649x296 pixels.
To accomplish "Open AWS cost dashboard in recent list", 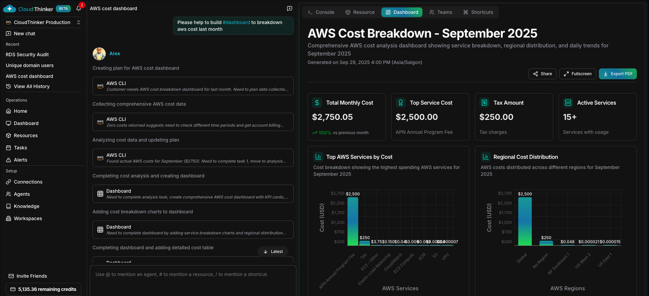I will pyautogui.click(x=29, y=76).
